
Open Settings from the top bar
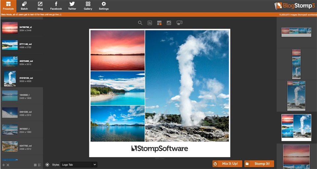(104, 6)
